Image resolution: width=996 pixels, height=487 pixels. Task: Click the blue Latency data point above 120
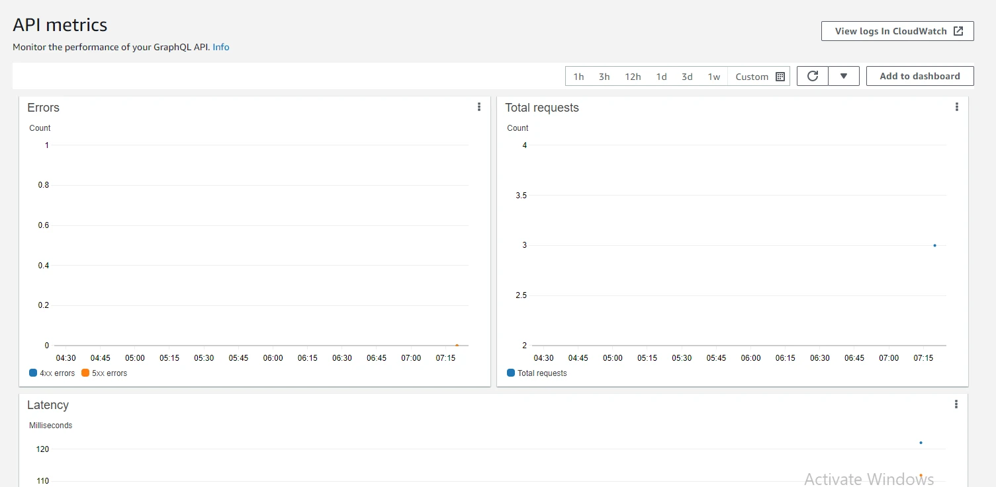[921, 443]
